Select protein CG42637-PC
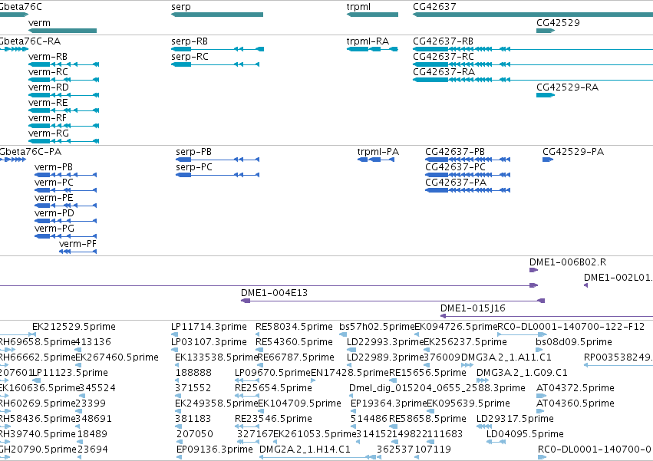The height and width of the screenshot is (461, 653). point(467,175)
